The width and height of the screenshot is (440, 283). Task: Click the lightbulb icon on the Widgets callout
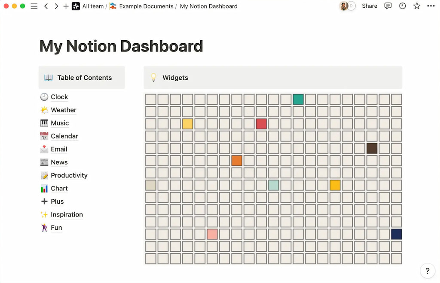[x=153, y=78]
